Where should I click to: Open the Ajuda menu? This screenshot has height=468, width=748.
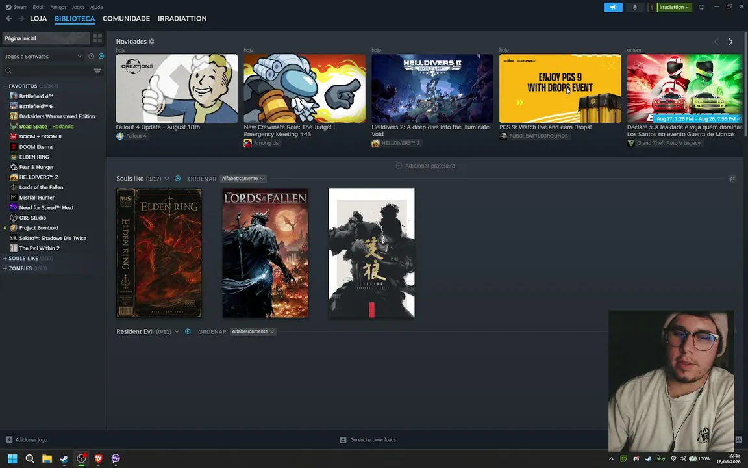[x=96, y=7]
